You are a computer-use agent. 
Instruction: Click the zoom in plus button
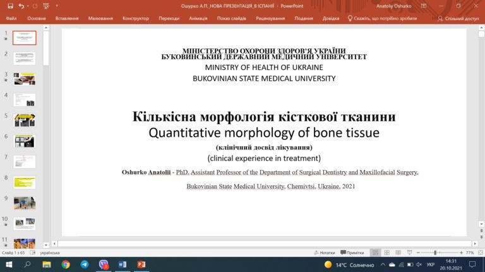tap(460, 252)
